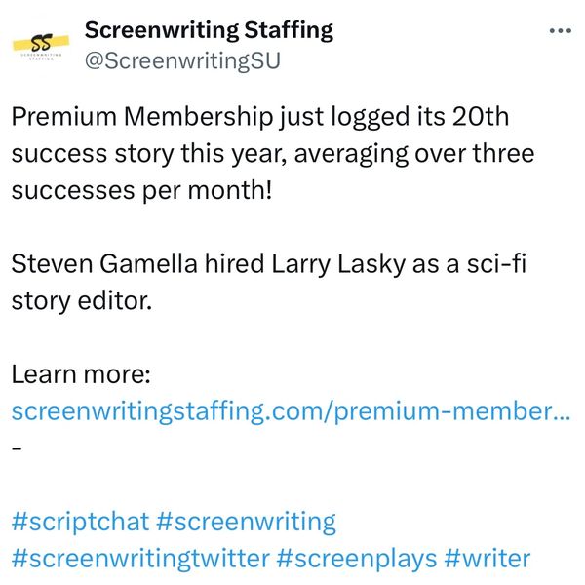
Task: Click the #screenplays hashtag
Action: click(x=356, y=558)
